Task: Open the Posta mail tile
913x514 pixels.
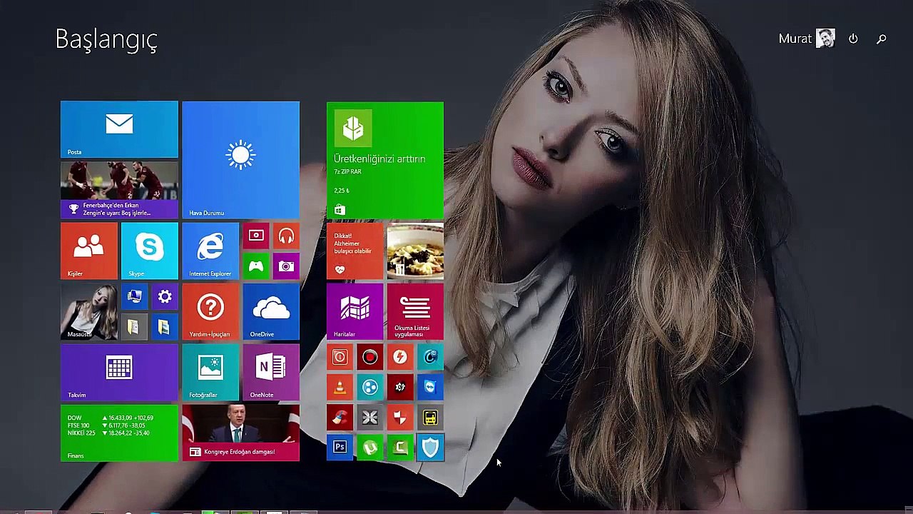Action: tap(119, 129)
